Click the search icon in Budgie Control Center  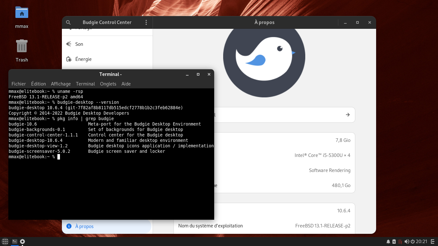click(x=68, y=22)
